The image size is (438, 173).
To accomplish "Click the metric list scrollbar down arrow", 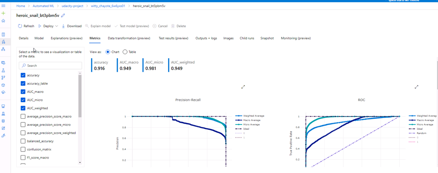I will (80, 162).
